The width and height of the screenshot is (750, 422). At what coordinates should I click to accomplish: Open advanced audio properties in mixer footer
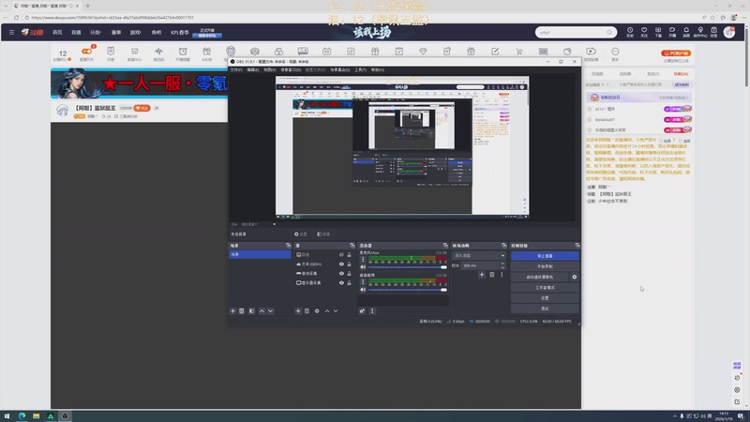(363, 311)
